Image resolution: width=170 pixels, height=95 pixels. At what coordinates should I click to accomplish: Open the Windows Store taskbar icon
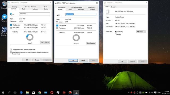33,93
